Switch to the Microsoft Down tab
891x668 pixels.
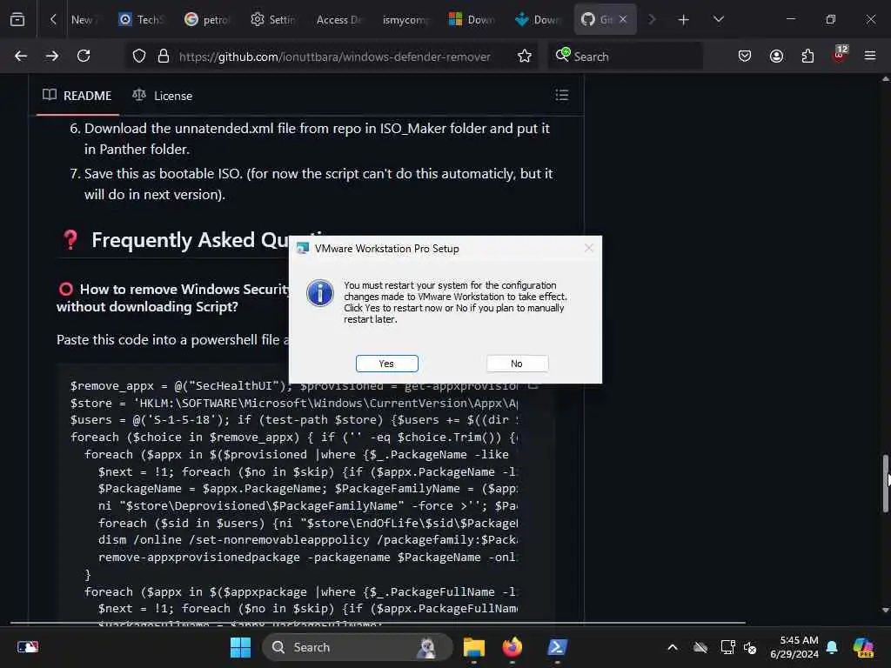click(x=471, y=19)
